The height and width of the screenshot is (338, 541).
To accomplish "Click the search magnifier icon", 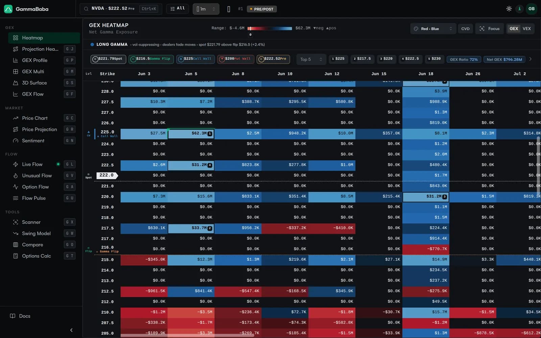I will click(x=86, y=9).
